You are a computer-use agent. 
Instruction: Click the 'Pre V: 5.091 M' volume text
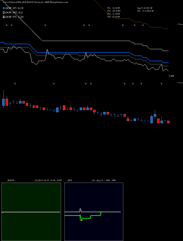point(146,11)
